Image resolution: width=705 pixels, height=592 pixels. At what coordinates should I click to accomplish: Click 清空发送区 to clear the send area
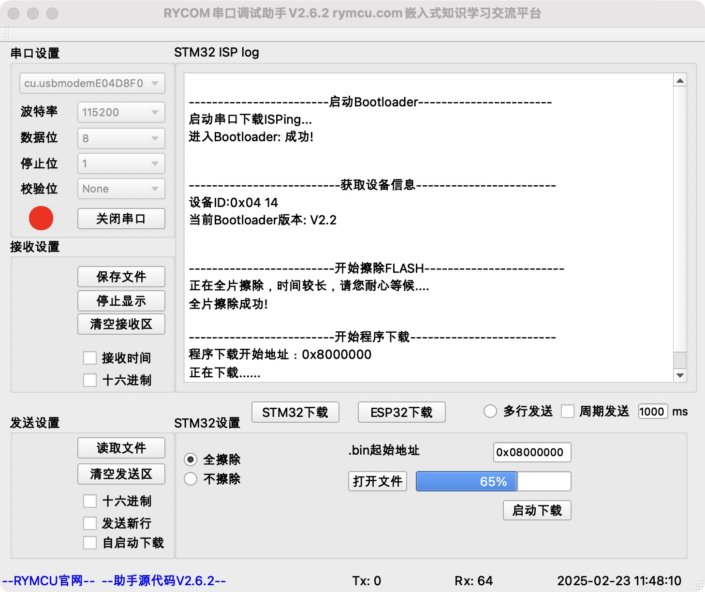121,474
